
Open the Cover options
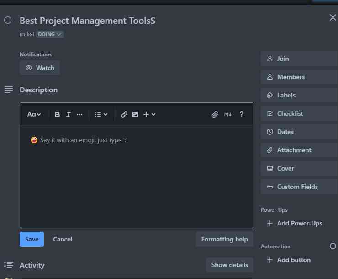coord(299,168)
